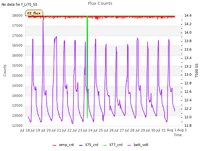201x151 pixels.
Task: Click the Time x-axis label
Action: pyautogui.click(x=178, y=135)
